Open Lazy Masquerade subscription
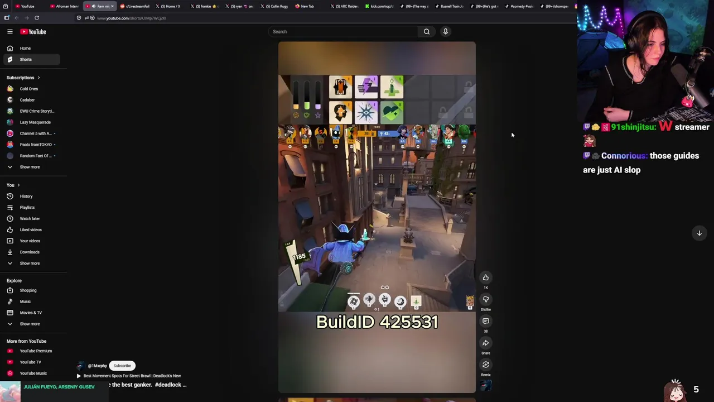The height and width of the screenshot is (402, 714). [x=32, y=122]
